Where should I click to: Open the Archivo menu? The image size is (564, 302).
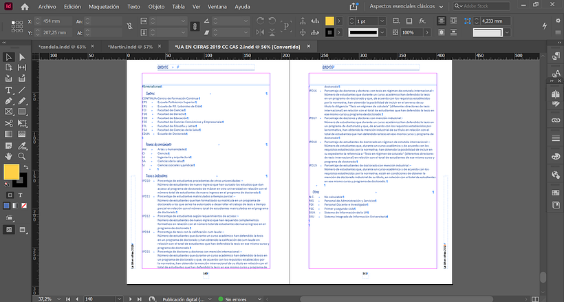tap(47, 6)
